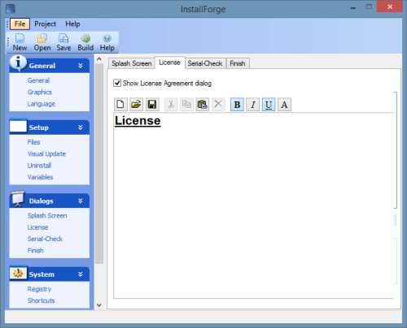Screen dimensions: 407x328
Task: Collapse the Dialogs section chevron
Action: pyautogui.click(x=81, y=201)
